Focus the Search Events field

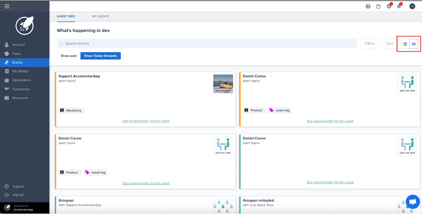[207, 43]
